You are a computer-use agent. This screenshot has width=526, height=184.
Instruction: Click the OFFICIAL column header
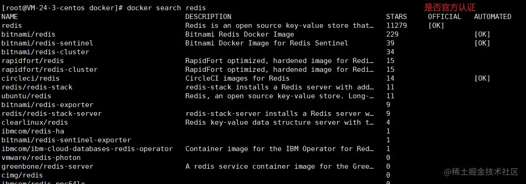[445, 16]
